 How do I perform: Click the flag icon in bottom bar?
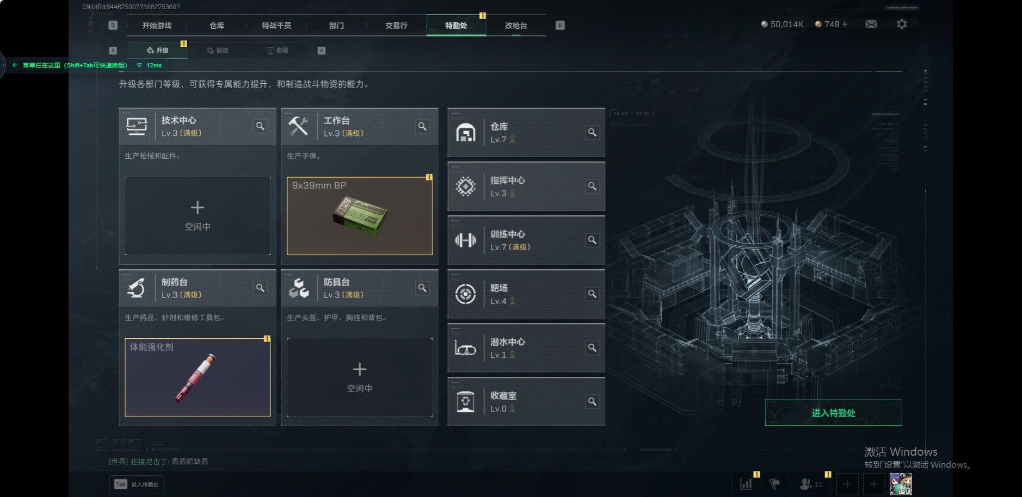(x=774, y=483)
